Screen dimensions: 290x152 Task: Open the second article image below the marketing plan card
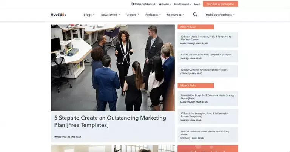pos(113,149)
